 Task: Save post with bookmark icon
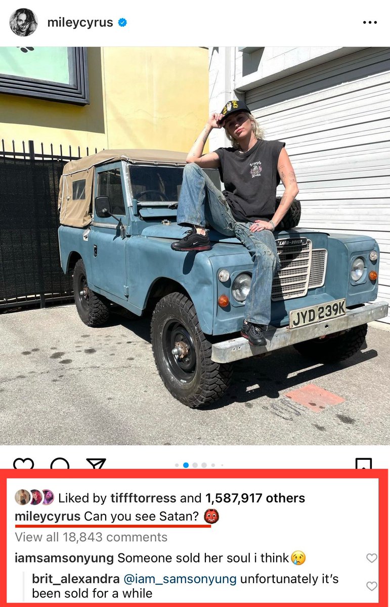[x=364, y=464]
